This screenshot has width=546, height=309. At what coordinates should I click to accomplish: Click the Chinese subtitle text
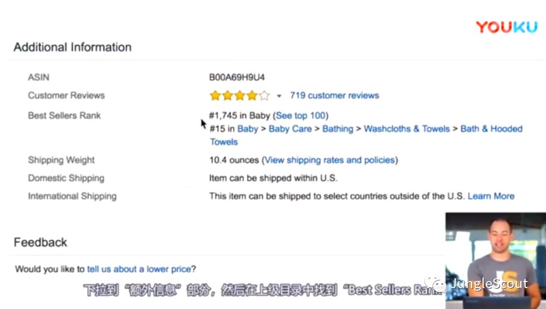tap(263, 289)
